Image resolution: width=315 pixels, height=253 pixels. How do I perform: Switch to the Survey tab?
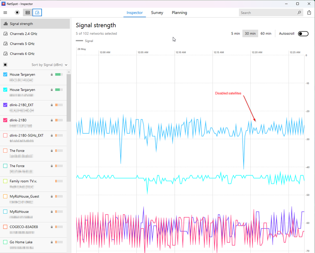coord(157,13)
